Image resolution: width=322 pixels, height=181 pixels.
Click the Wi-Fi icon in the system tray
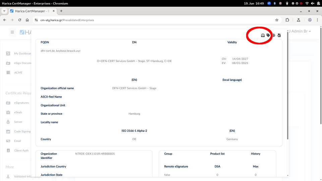(307, 3)
